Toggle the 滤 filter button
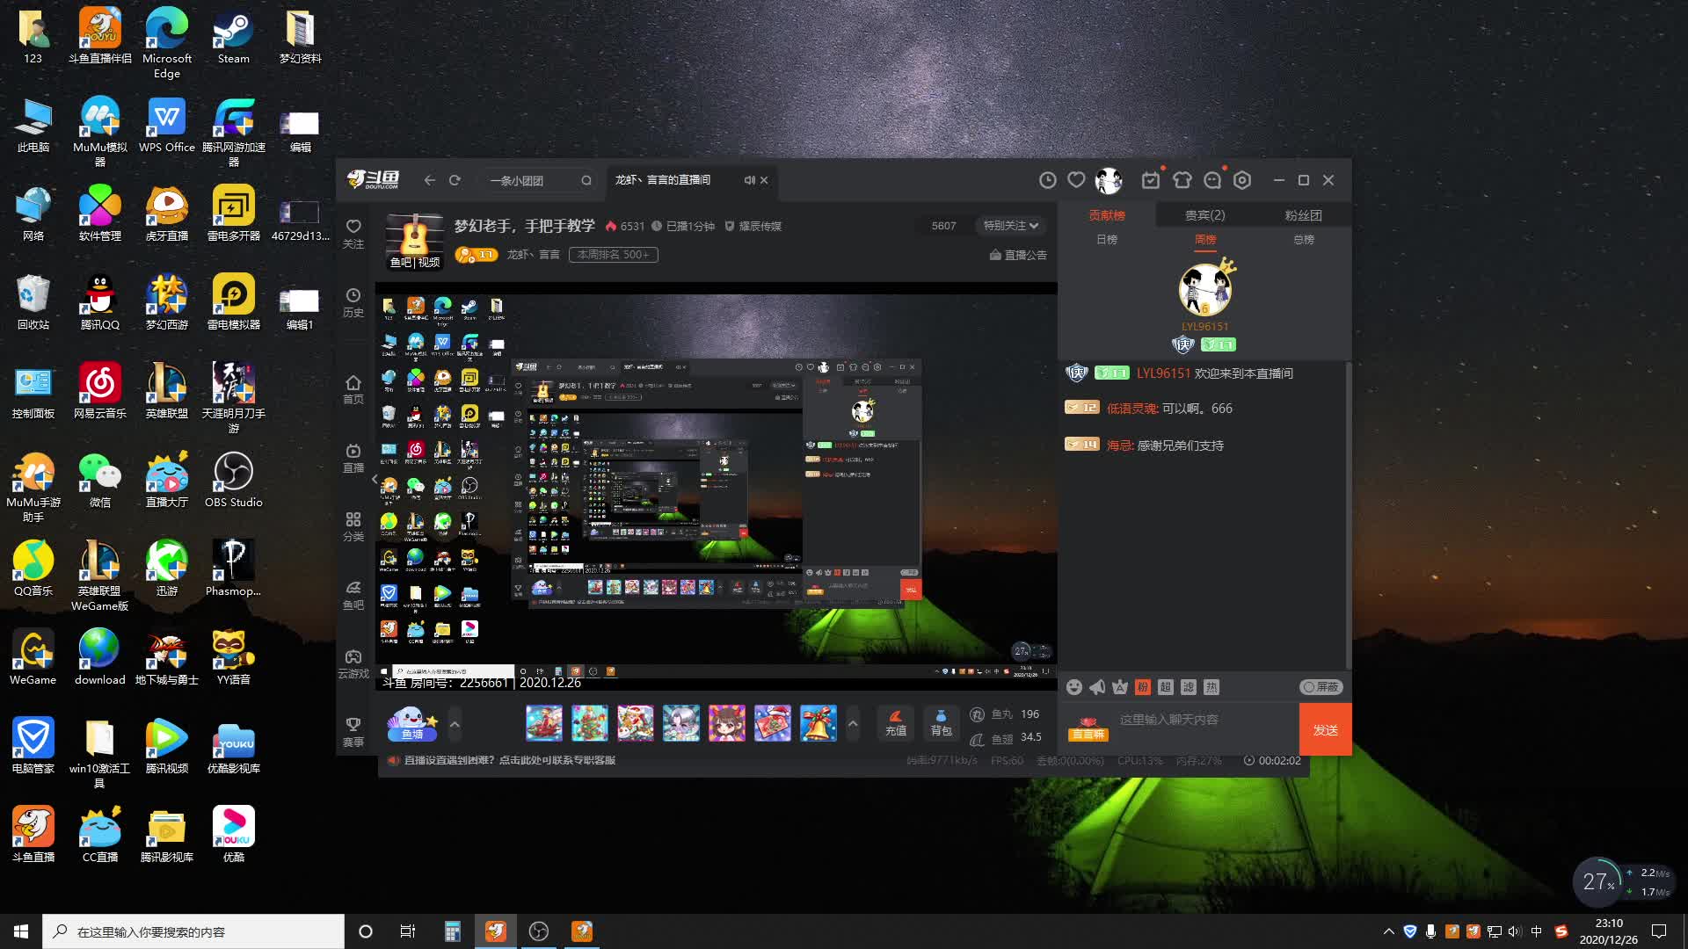Viewport: 1688px width, 949px height. 1189,687
